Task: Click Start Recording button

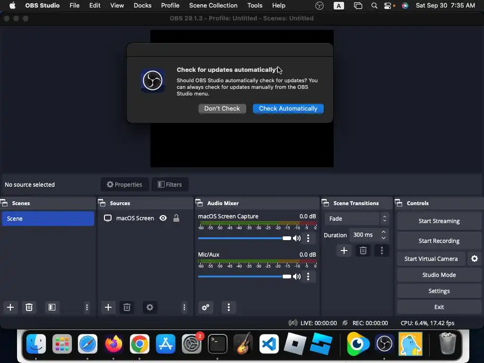Action: pyautogui.click(x=439, y=241)
